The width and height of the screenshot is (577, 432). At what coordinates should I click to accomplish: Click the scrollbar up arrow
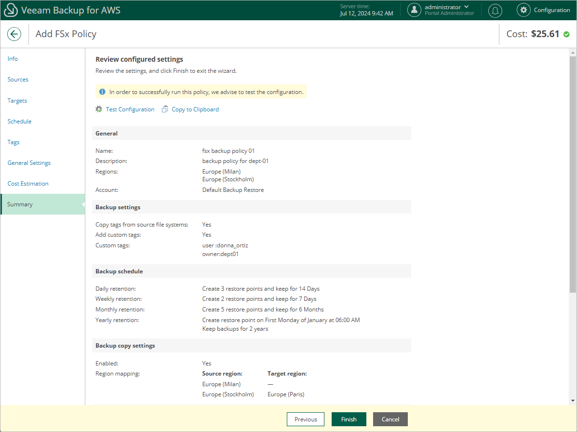[x=573, y=53]
